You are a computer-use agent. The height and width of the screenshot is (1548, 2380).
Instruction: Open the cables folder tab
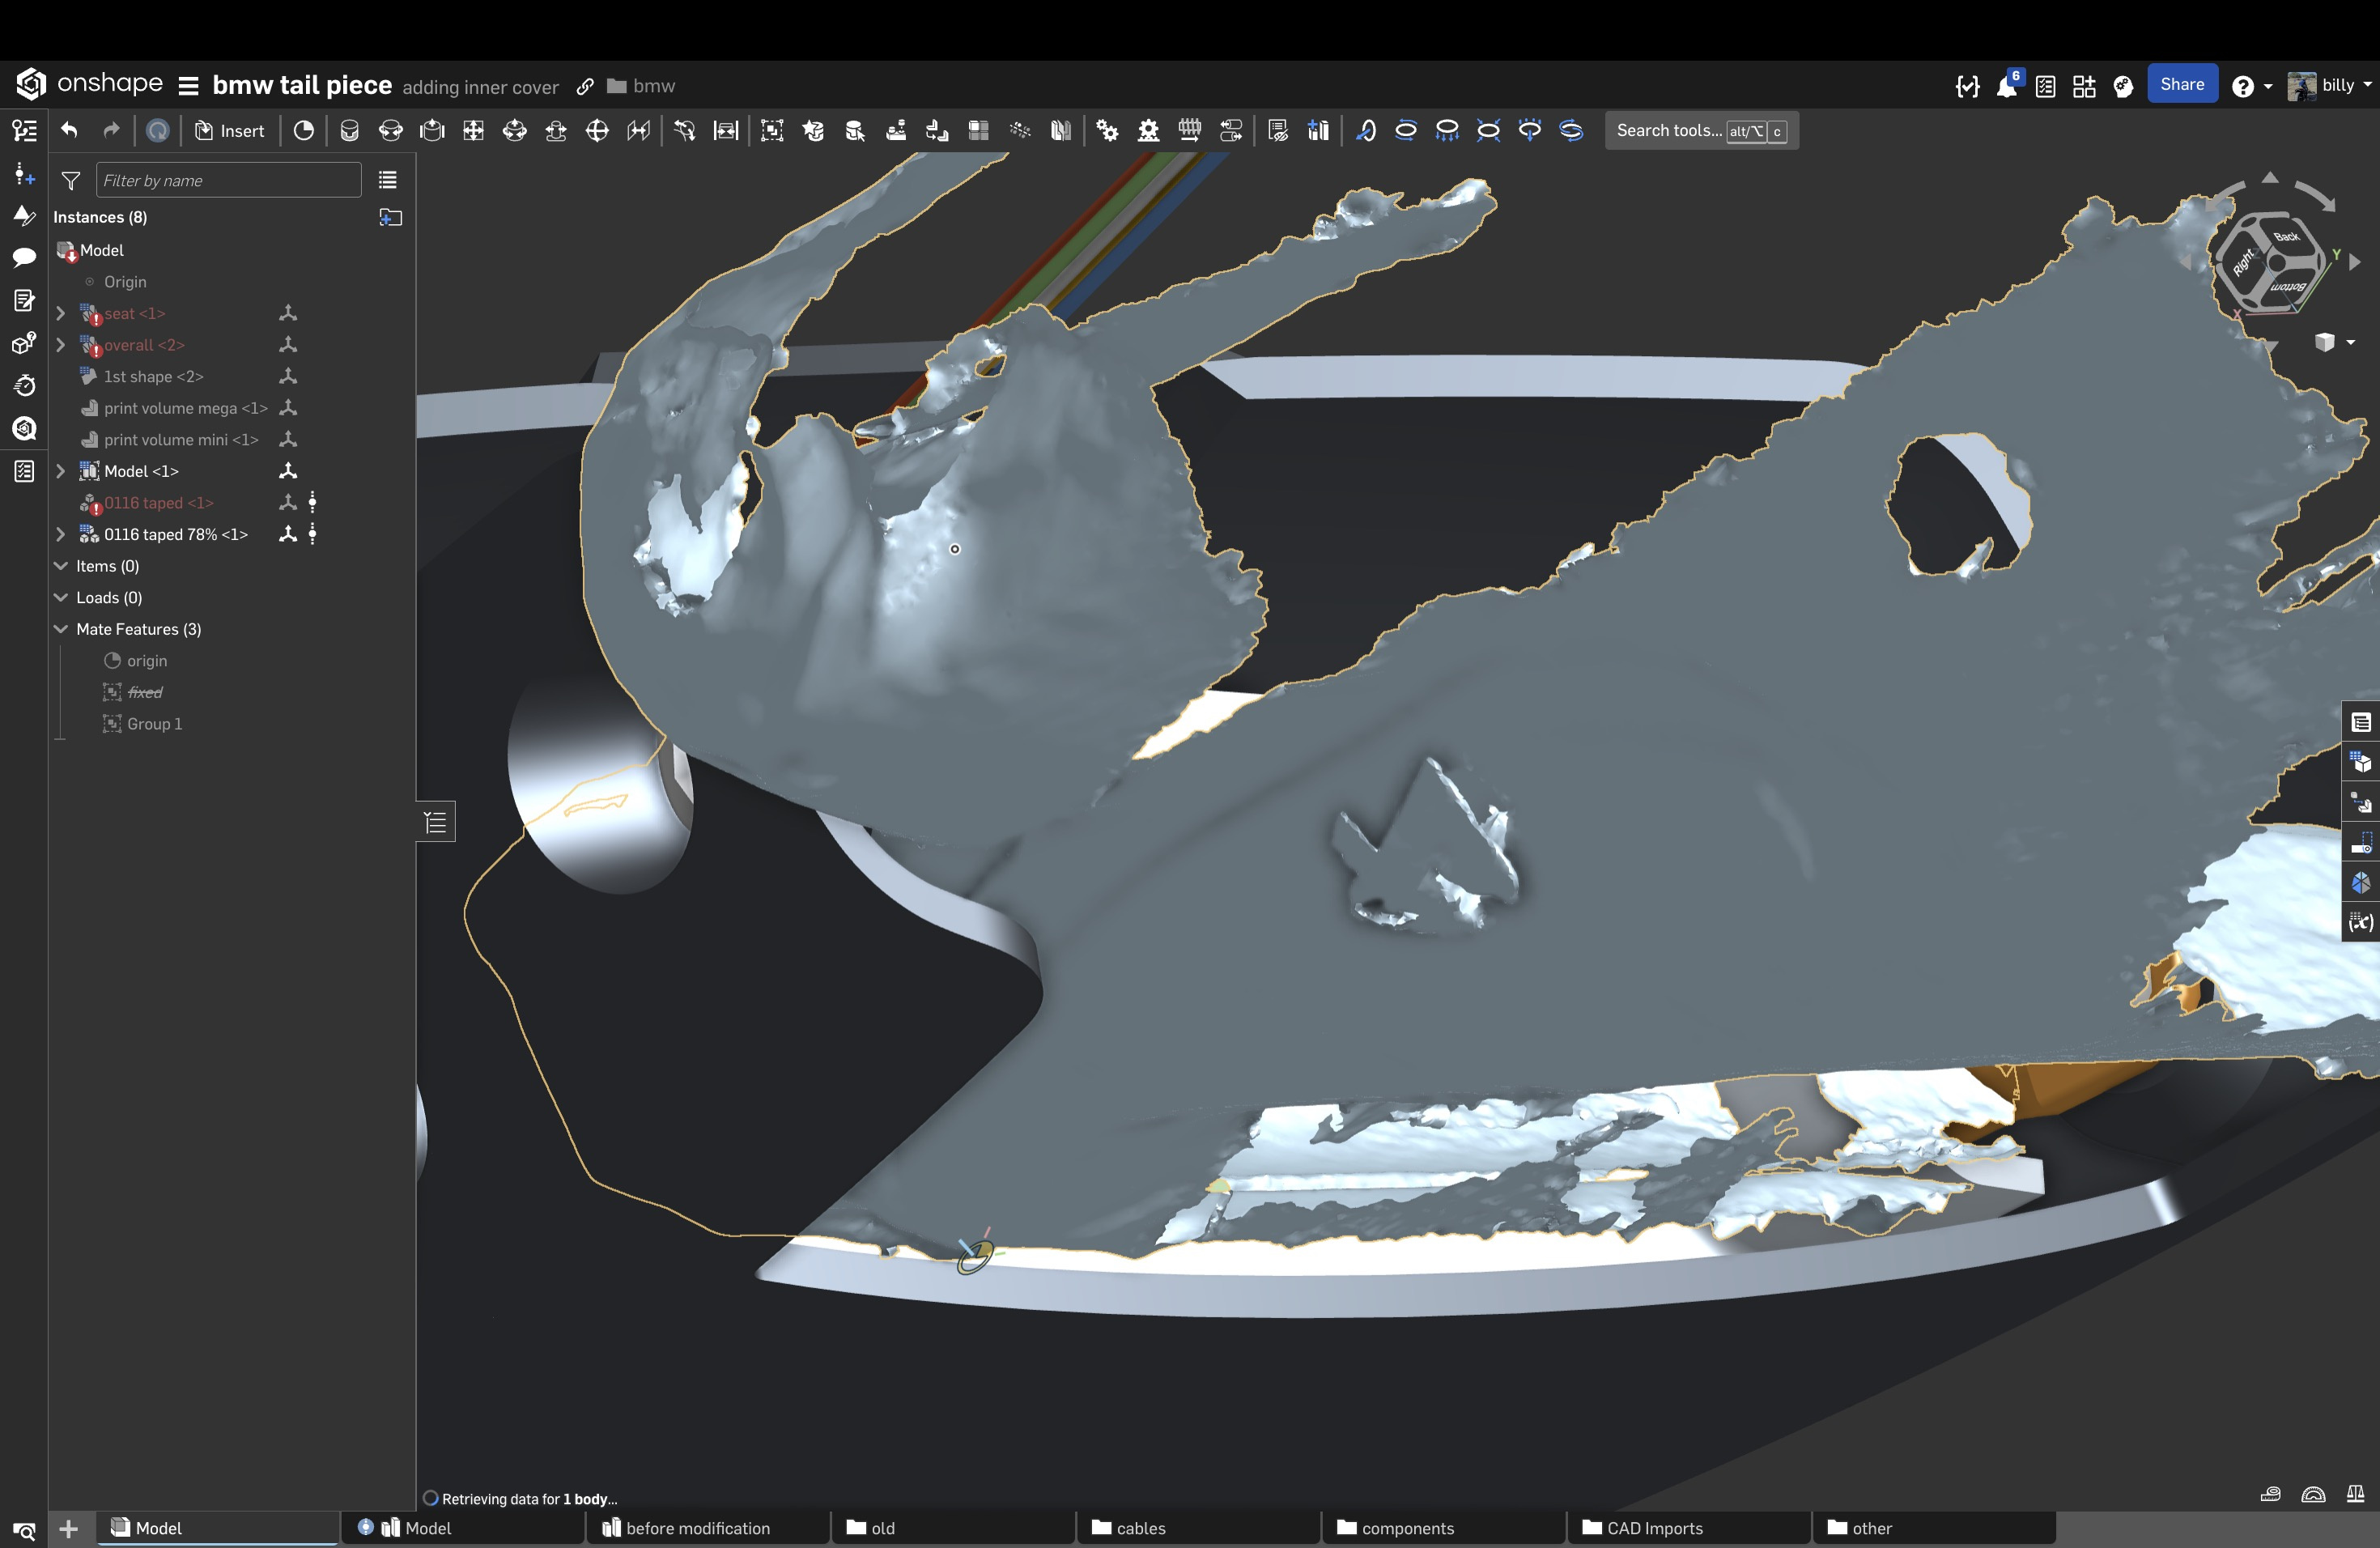(x=1140, y=1528)
